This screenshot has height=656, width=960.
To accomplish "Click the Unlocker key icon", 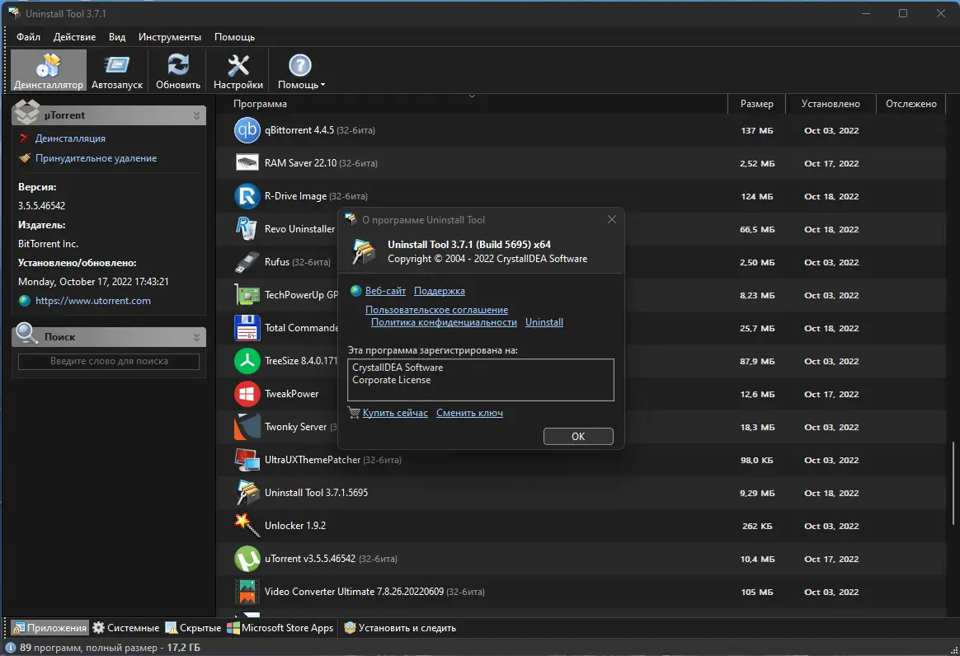I will click(247, 526).
